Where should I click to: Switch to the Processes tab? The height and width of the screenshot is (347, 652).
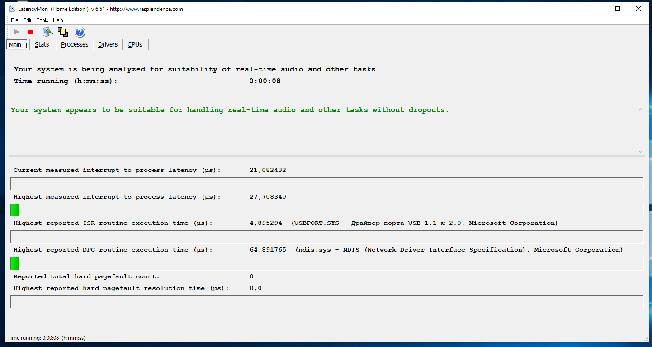pos(75,44)
